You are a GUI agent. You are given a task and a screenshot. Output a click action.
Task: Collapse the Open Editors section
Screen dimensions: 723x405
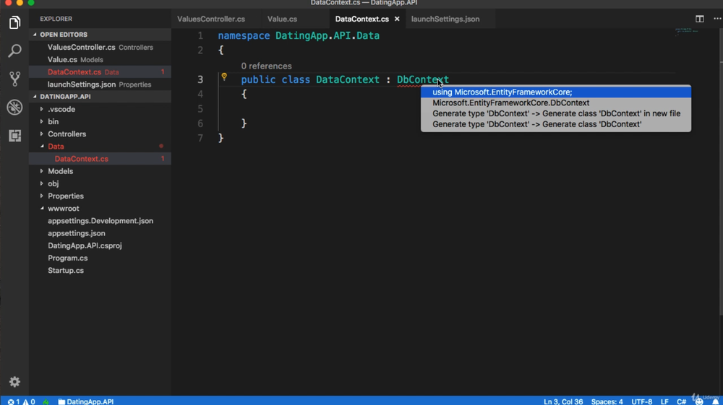point(35,35)
